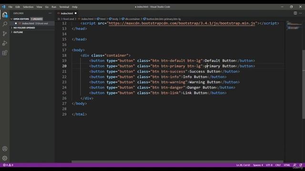Image resolution: width=305 pixels, height=171 pixels.
Task: Click the <body> tag on line 17
Action: point(78,50)
